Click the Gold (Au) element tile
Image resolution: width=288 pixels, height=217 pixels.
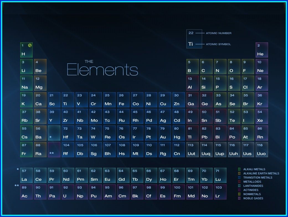click(164, 133)
